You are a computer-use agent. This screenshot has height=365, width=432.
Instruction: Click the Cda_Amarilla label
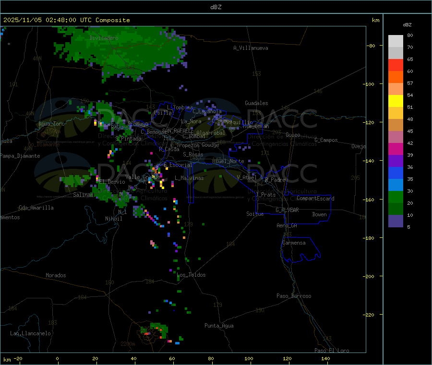(36, 208)
